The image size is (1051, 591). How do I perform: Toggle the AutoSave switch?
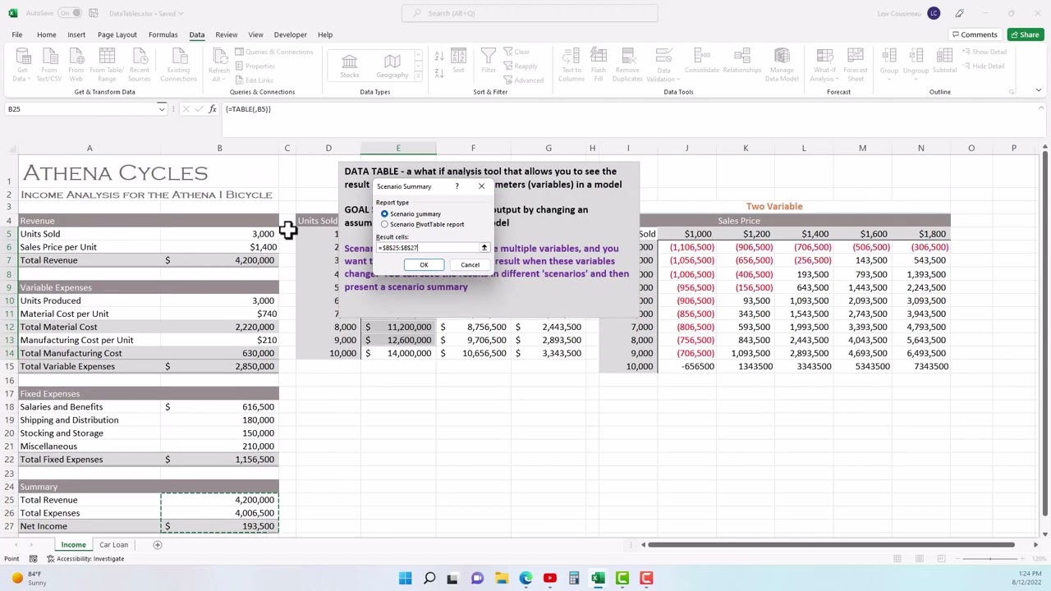(70, 13)
